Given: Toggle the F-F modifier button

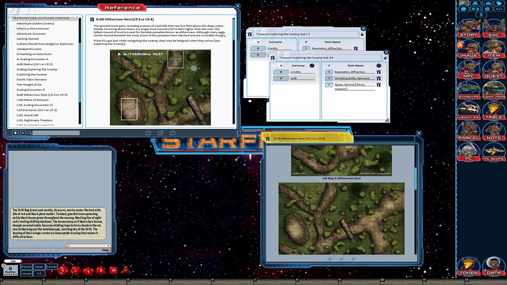Looking at the screenshot, I should click(x=38, y=273).
